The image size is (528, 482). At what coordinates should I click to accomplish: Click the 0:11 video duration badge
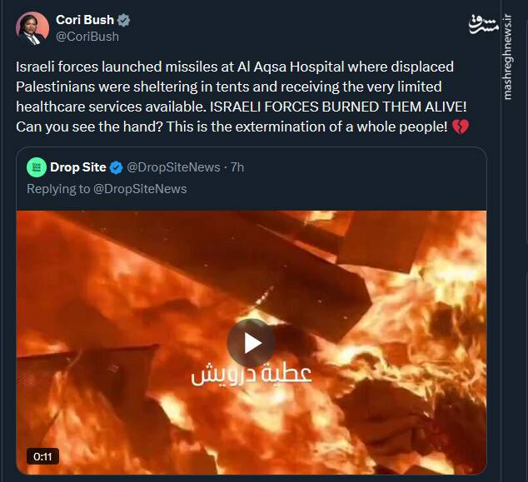click(41, 456)
